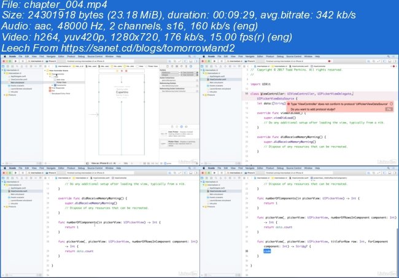Stop the build in the bottom-right Xcode frame
The image size is (399, 278).
click(x=222, y=173)
